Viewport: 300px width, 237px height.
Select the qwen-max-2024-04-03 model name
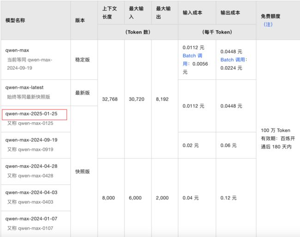tap(31, 192)
